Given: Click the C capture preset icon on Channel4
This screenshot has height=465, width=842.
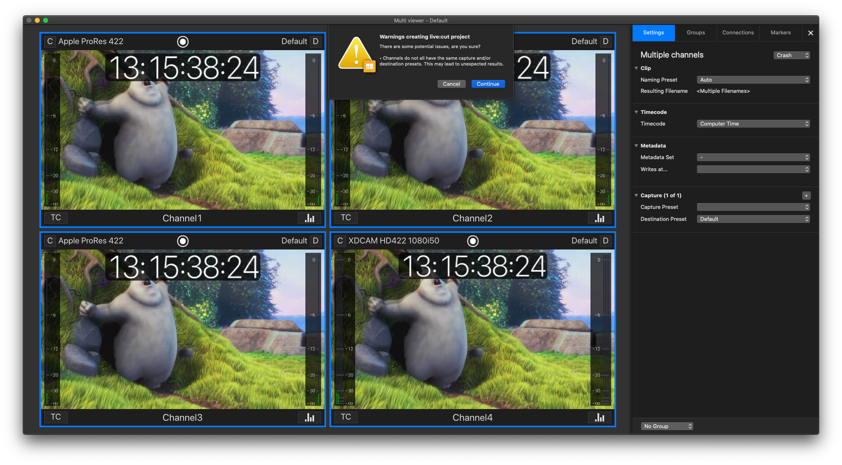Looking at the screenshot, I should pyautogui.click(x=340, y=241).
